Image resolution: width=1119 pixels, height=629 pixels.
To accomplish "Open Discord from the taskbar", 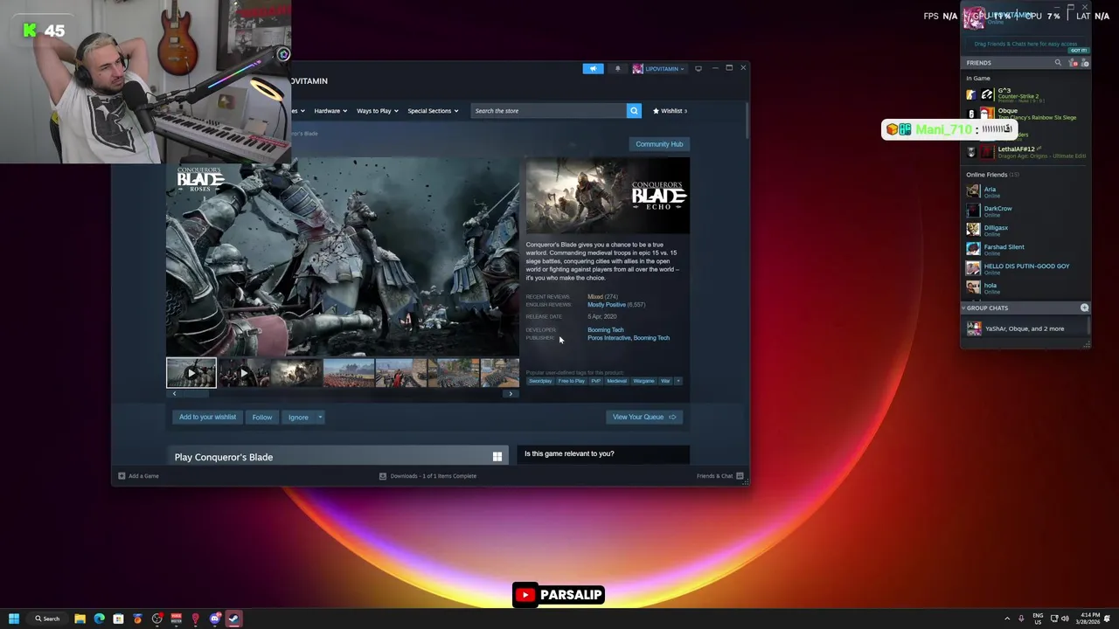I will click(x=214, y=619).
